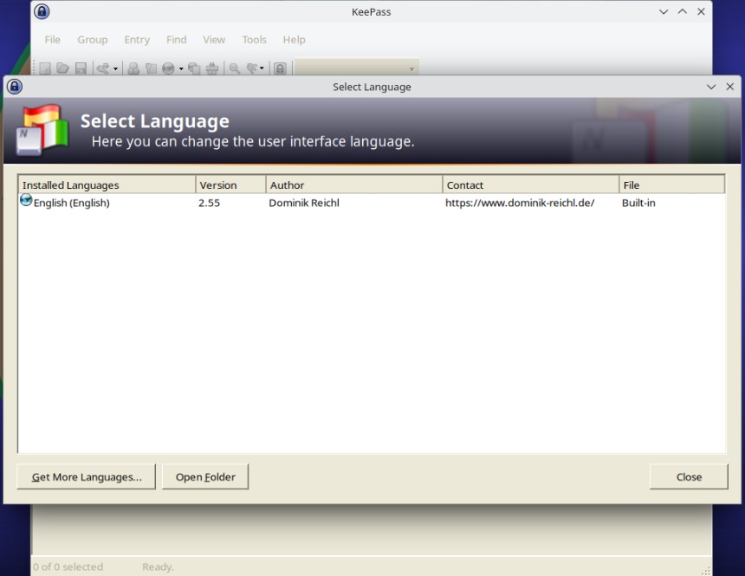This screenshot has height=576, width=745.
Task: Click the KeePass main window lock icon
Action: (x=42, y=11)
